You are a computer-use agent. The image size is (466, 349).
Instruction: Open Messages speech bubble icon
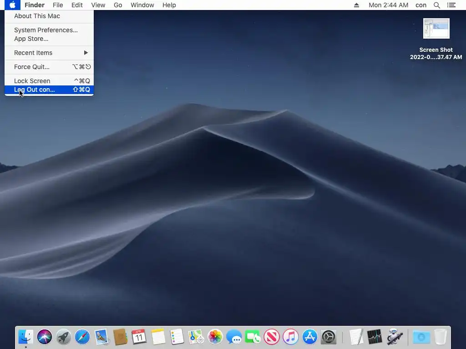234,337
